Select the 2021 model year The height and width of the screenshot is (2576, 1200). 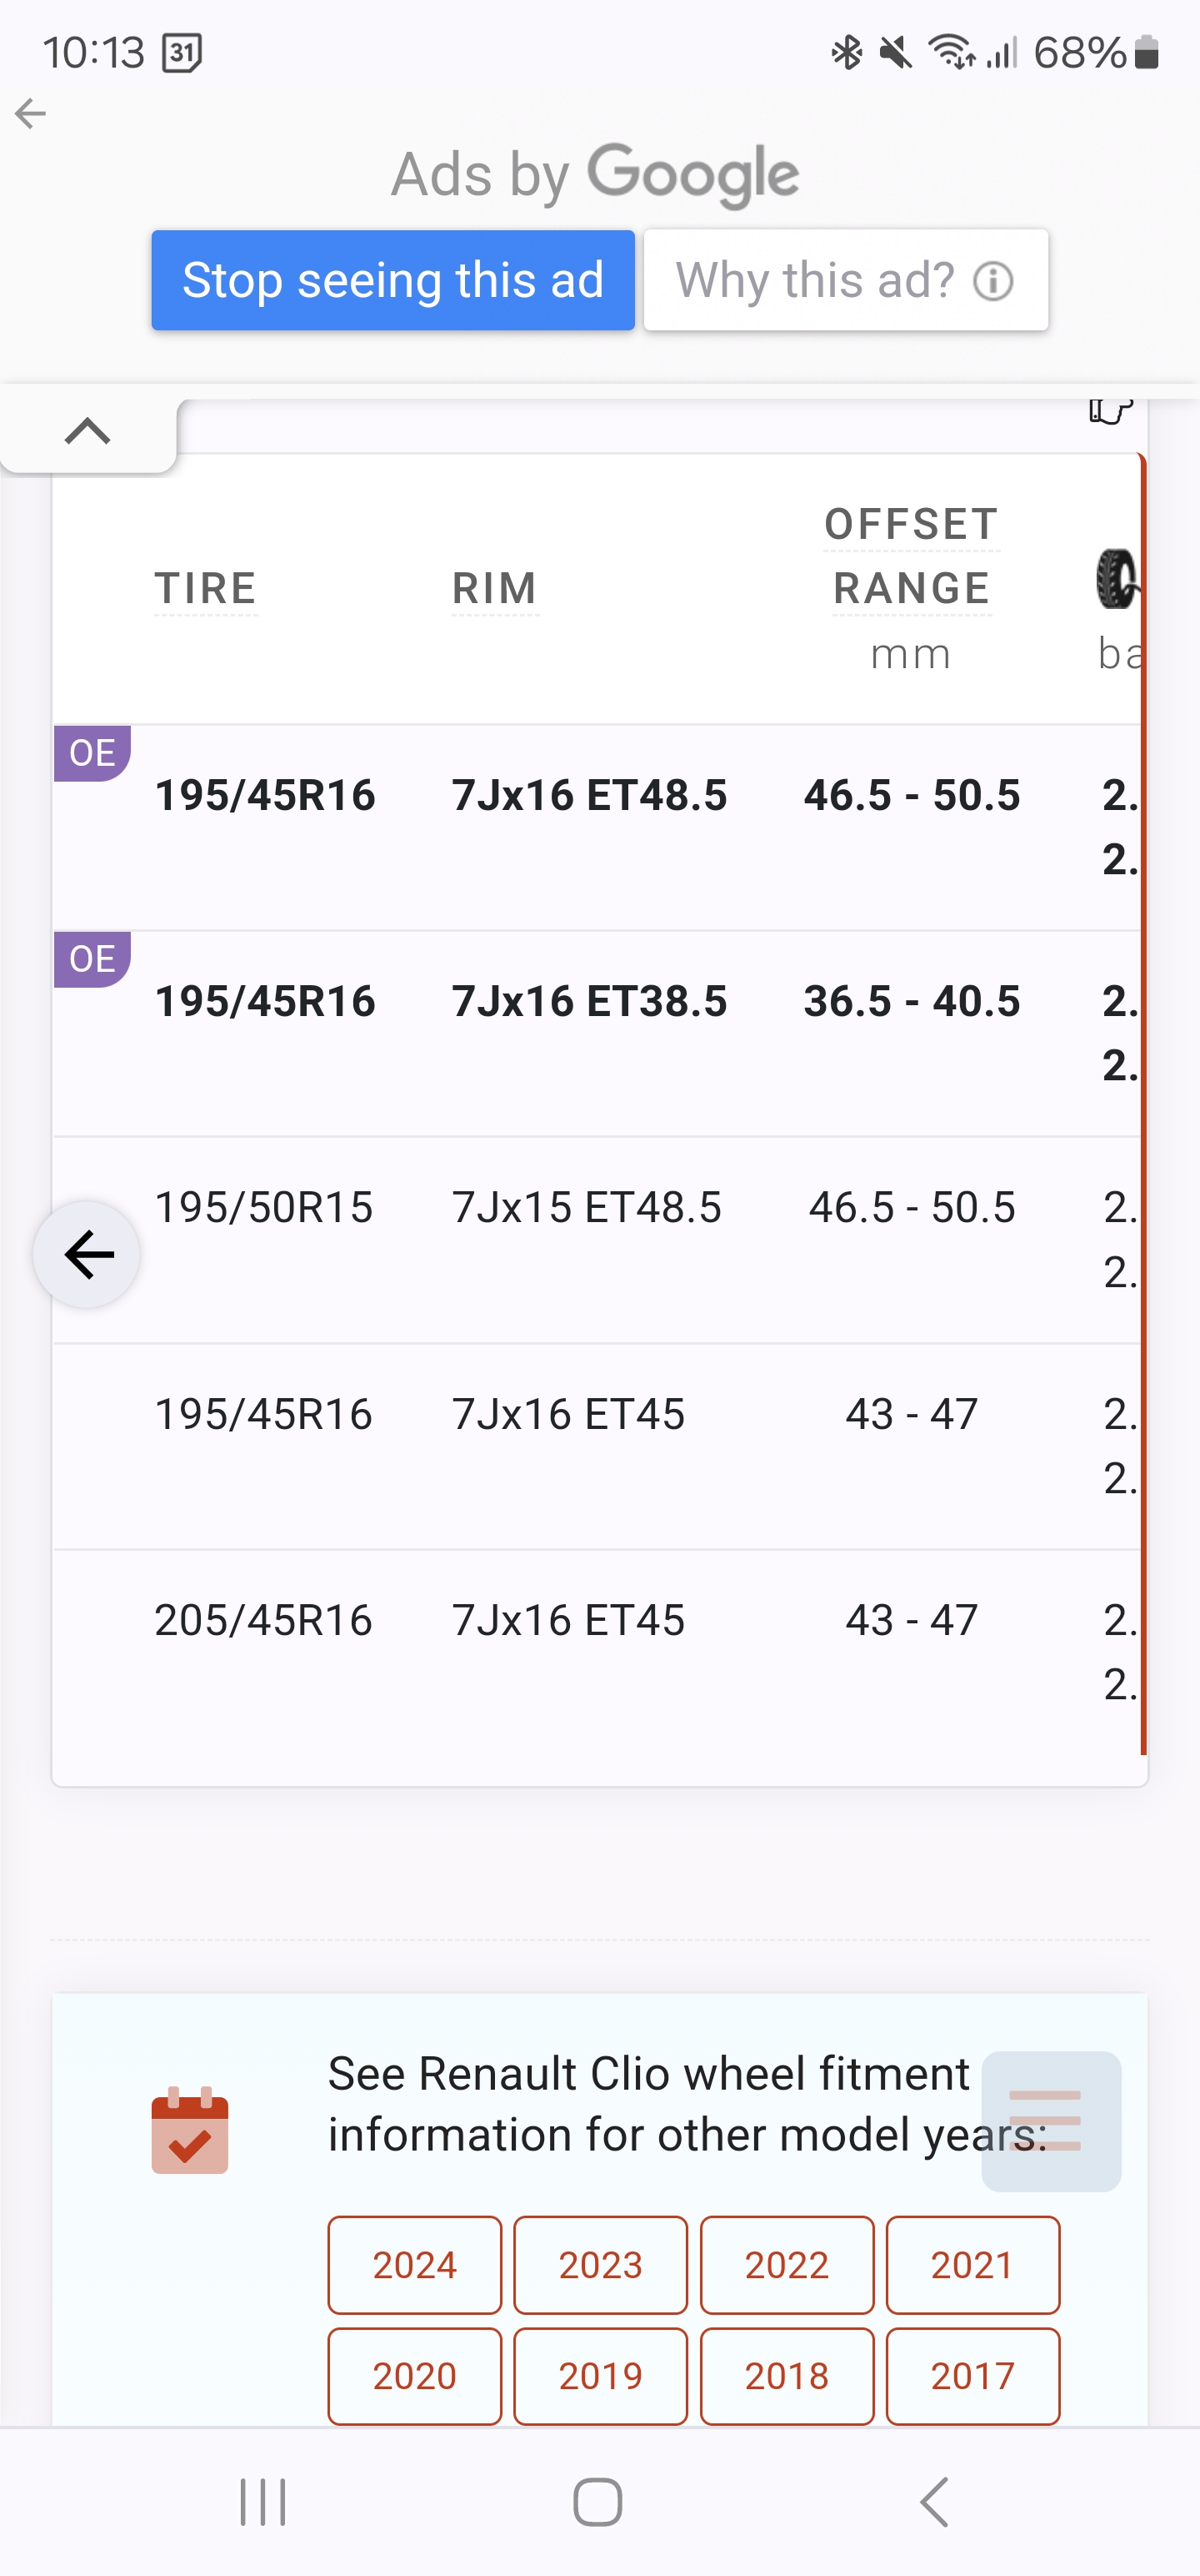(972, 2265)
